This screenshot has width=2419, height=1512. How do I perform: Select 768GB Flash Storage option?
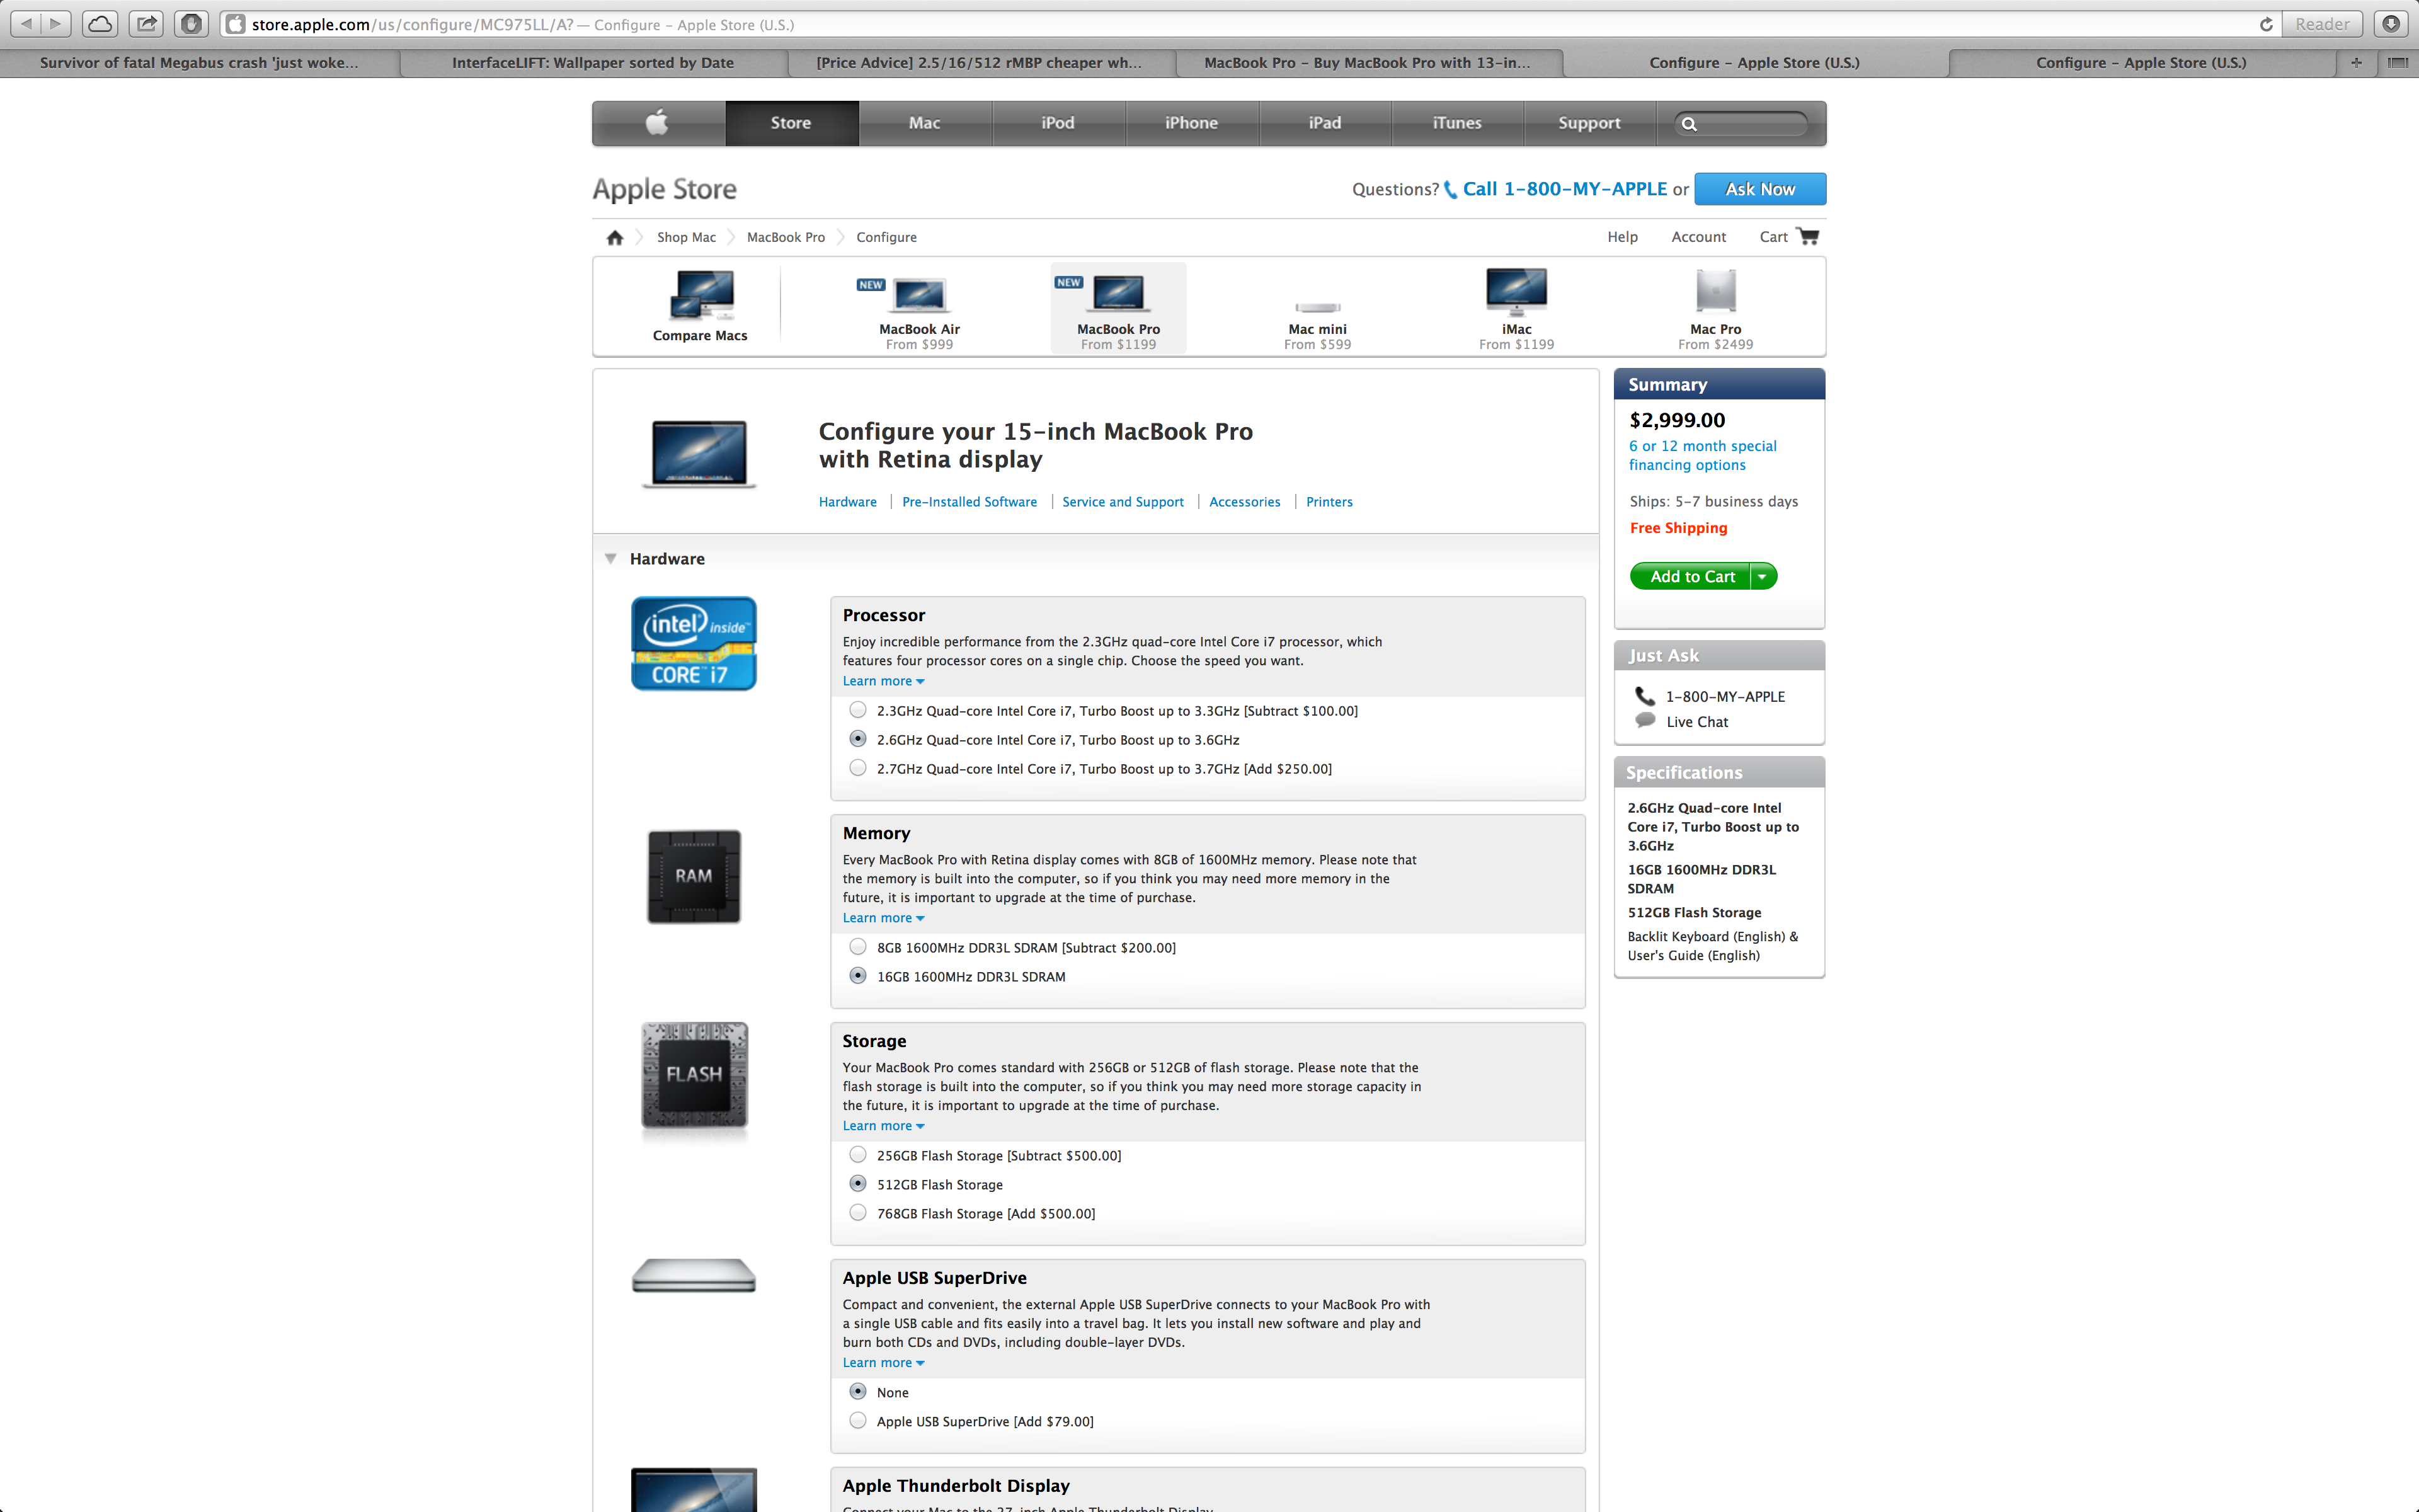point(857,1212)
